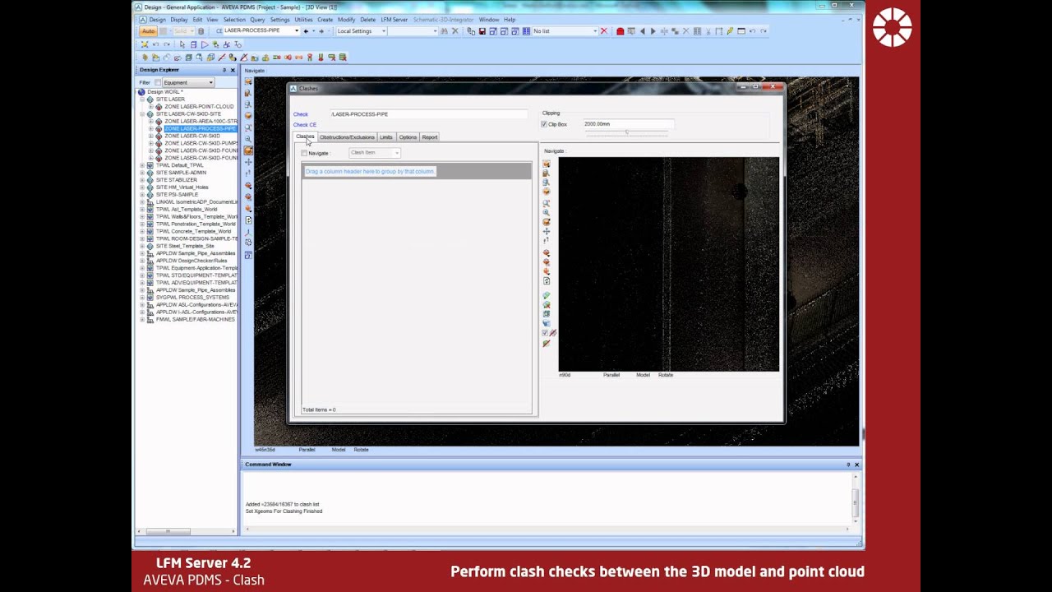This screenshot has width=1052, height=592.
Task: Click the /LASER-PROCESS-PIPE check field
Action: [427, 114]
